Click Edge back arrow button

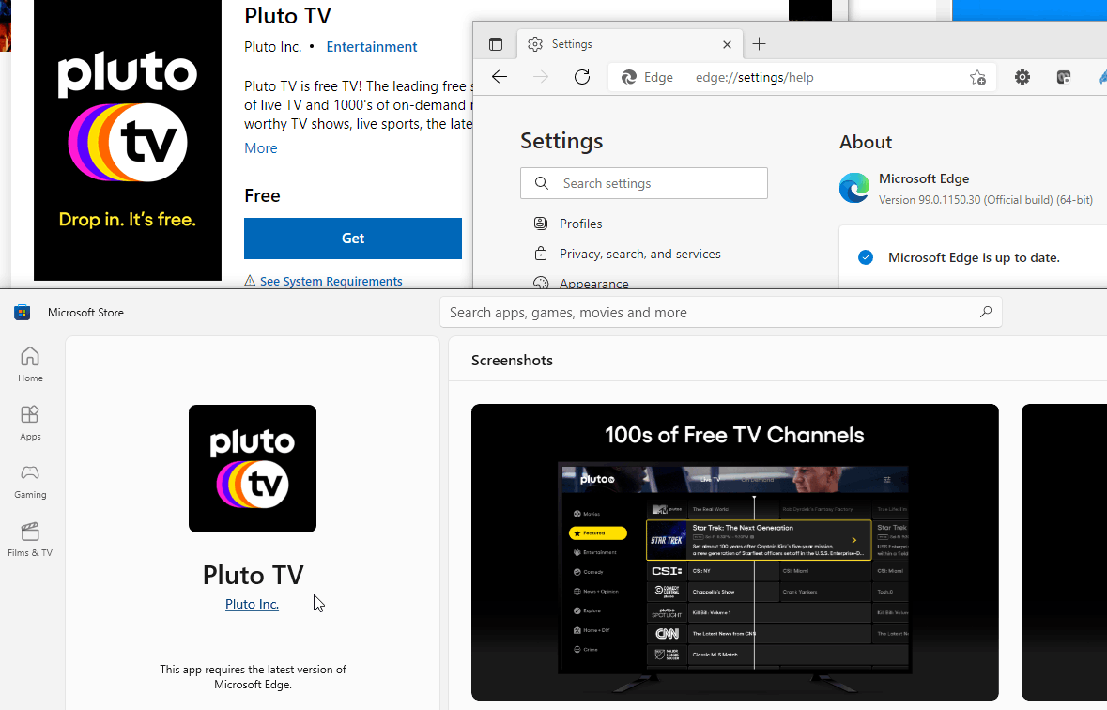pyautogui.click(x=500, y=77)
